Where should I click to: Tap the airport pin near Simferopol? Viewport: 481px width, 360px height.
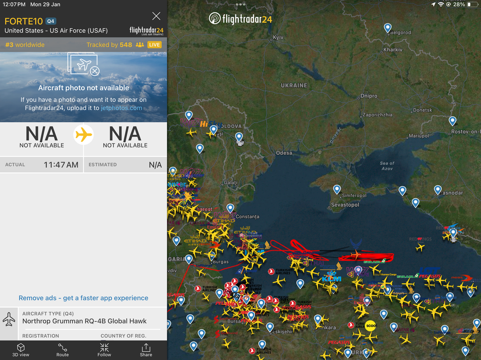337,189
